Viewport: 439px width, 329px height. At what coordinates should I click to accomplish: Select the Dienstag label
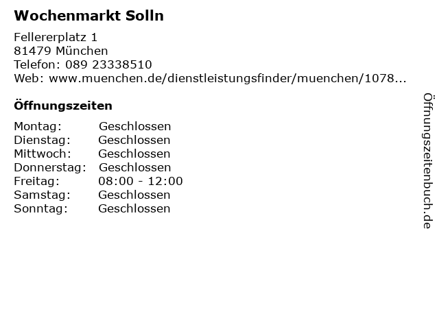(43, 140)
